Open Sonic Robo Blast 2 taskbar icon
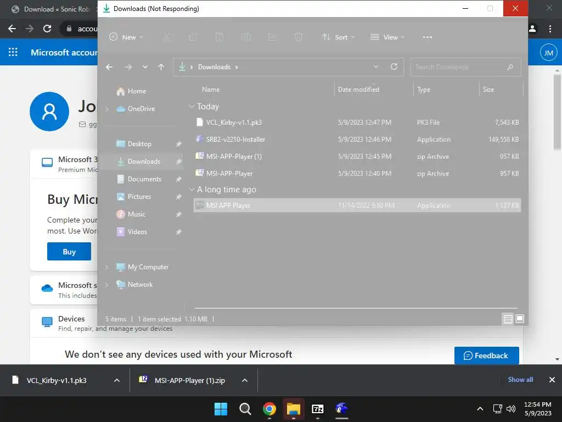The height and width of the screenshot is (422, 562). coord(341,409)
